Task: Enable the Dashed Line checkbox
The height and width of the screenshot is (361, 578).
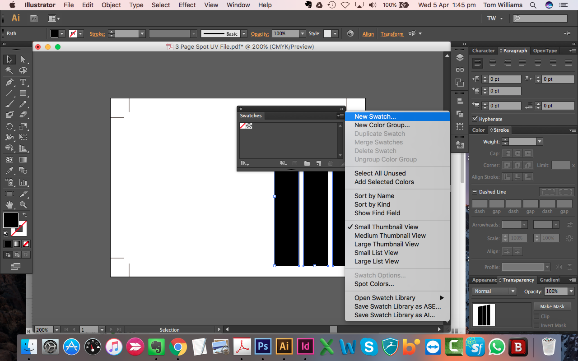Action: [x=475, y=192]
